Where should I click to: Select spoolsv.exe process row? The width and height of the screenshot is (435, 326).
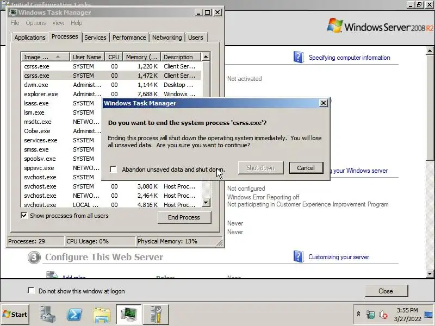[61, 159]
